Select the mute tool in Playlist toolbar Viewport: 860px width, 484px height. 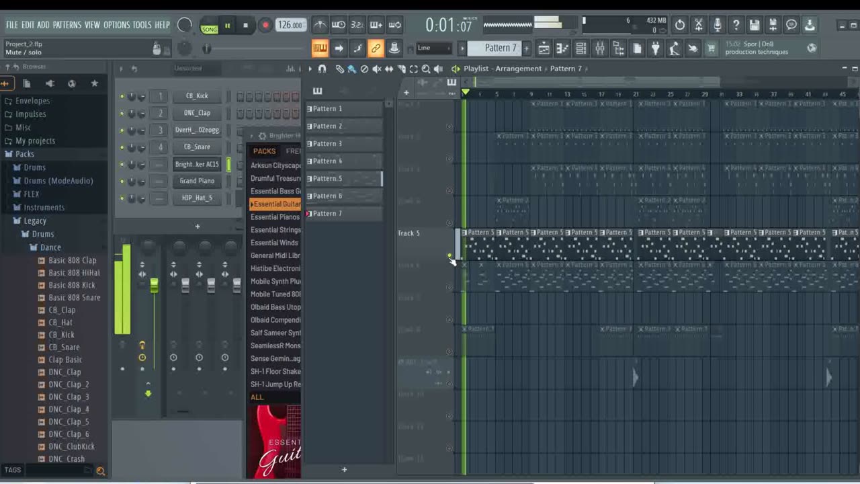pos(376,69)
